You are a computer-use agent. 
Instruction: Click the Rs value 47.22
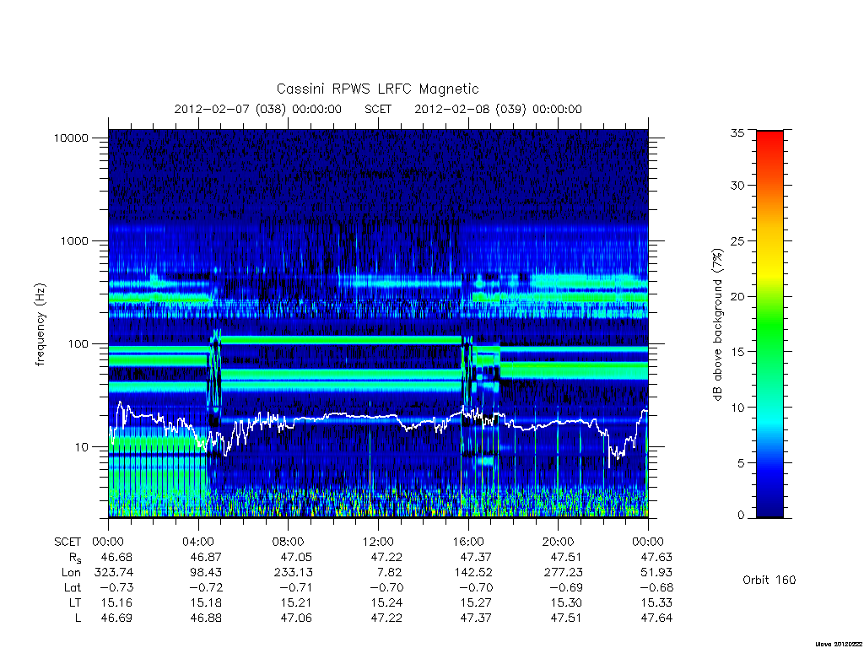(386, 558)
